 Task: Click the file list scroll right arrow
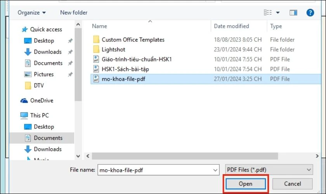point(317,156)
